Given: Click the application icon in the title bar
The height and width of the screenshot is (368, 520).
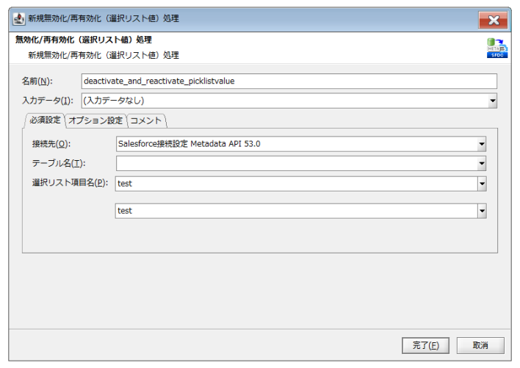Looking at the screenshot, I should [x=18, y=18].
